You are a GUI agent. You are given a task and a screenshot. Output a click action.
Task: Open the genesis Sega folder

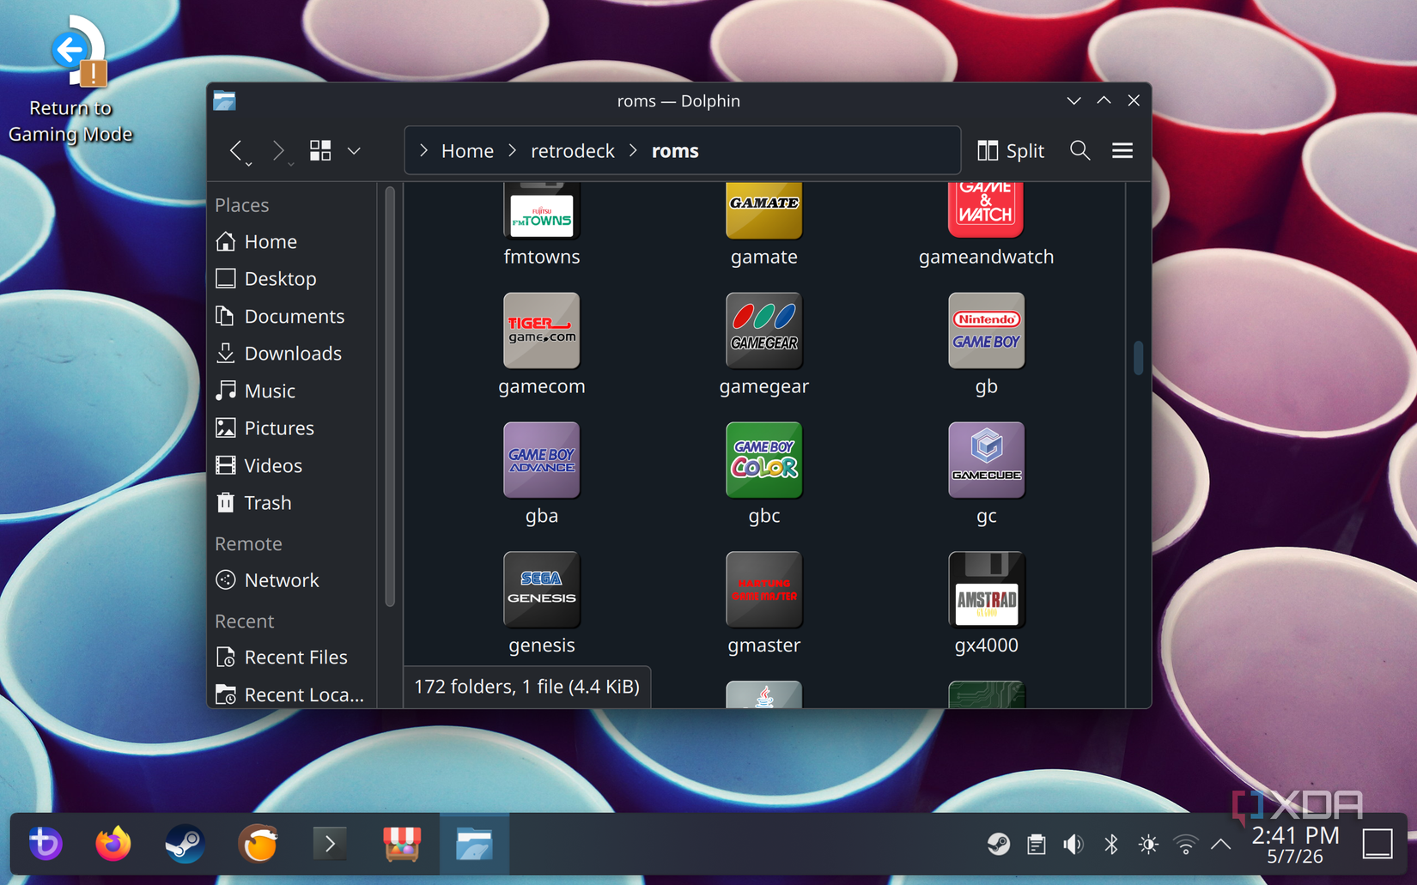coord(541,603)
